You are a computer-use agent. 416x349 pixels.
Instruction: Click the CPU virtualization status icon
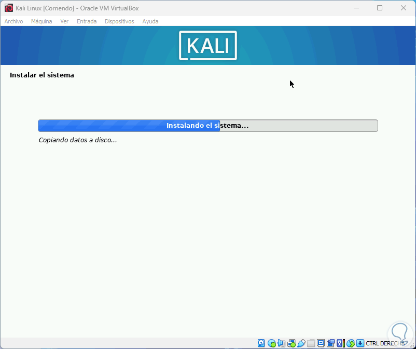[341, 343]
